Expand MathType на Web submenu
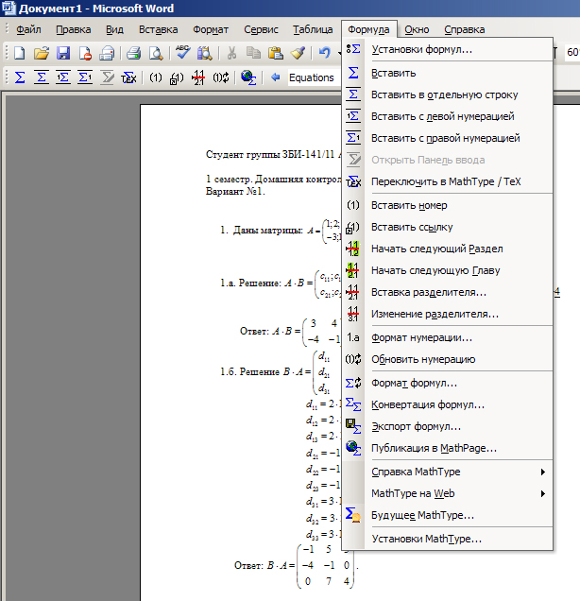The image size is (580, 601). point(449,493)
